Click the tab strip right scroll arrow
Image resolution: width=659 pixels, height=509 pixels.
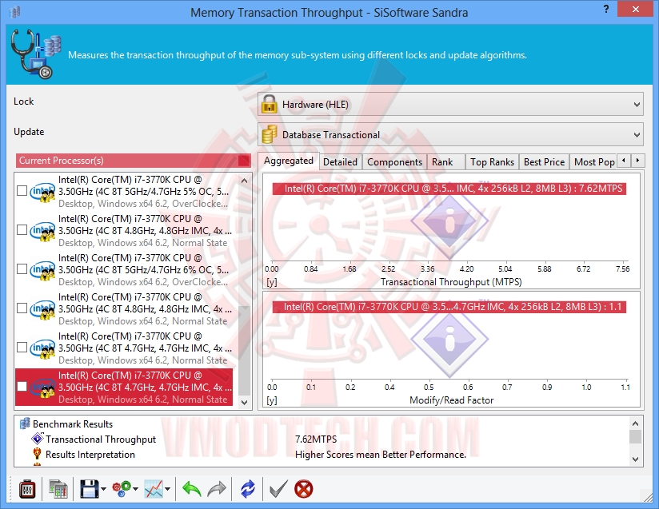638,161
